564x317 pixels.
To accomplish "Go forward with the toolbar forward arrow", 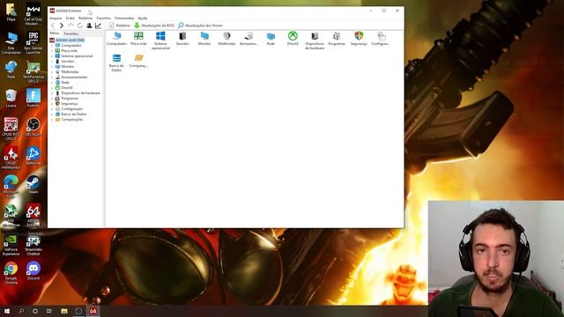I will click(x=61, y=26).
